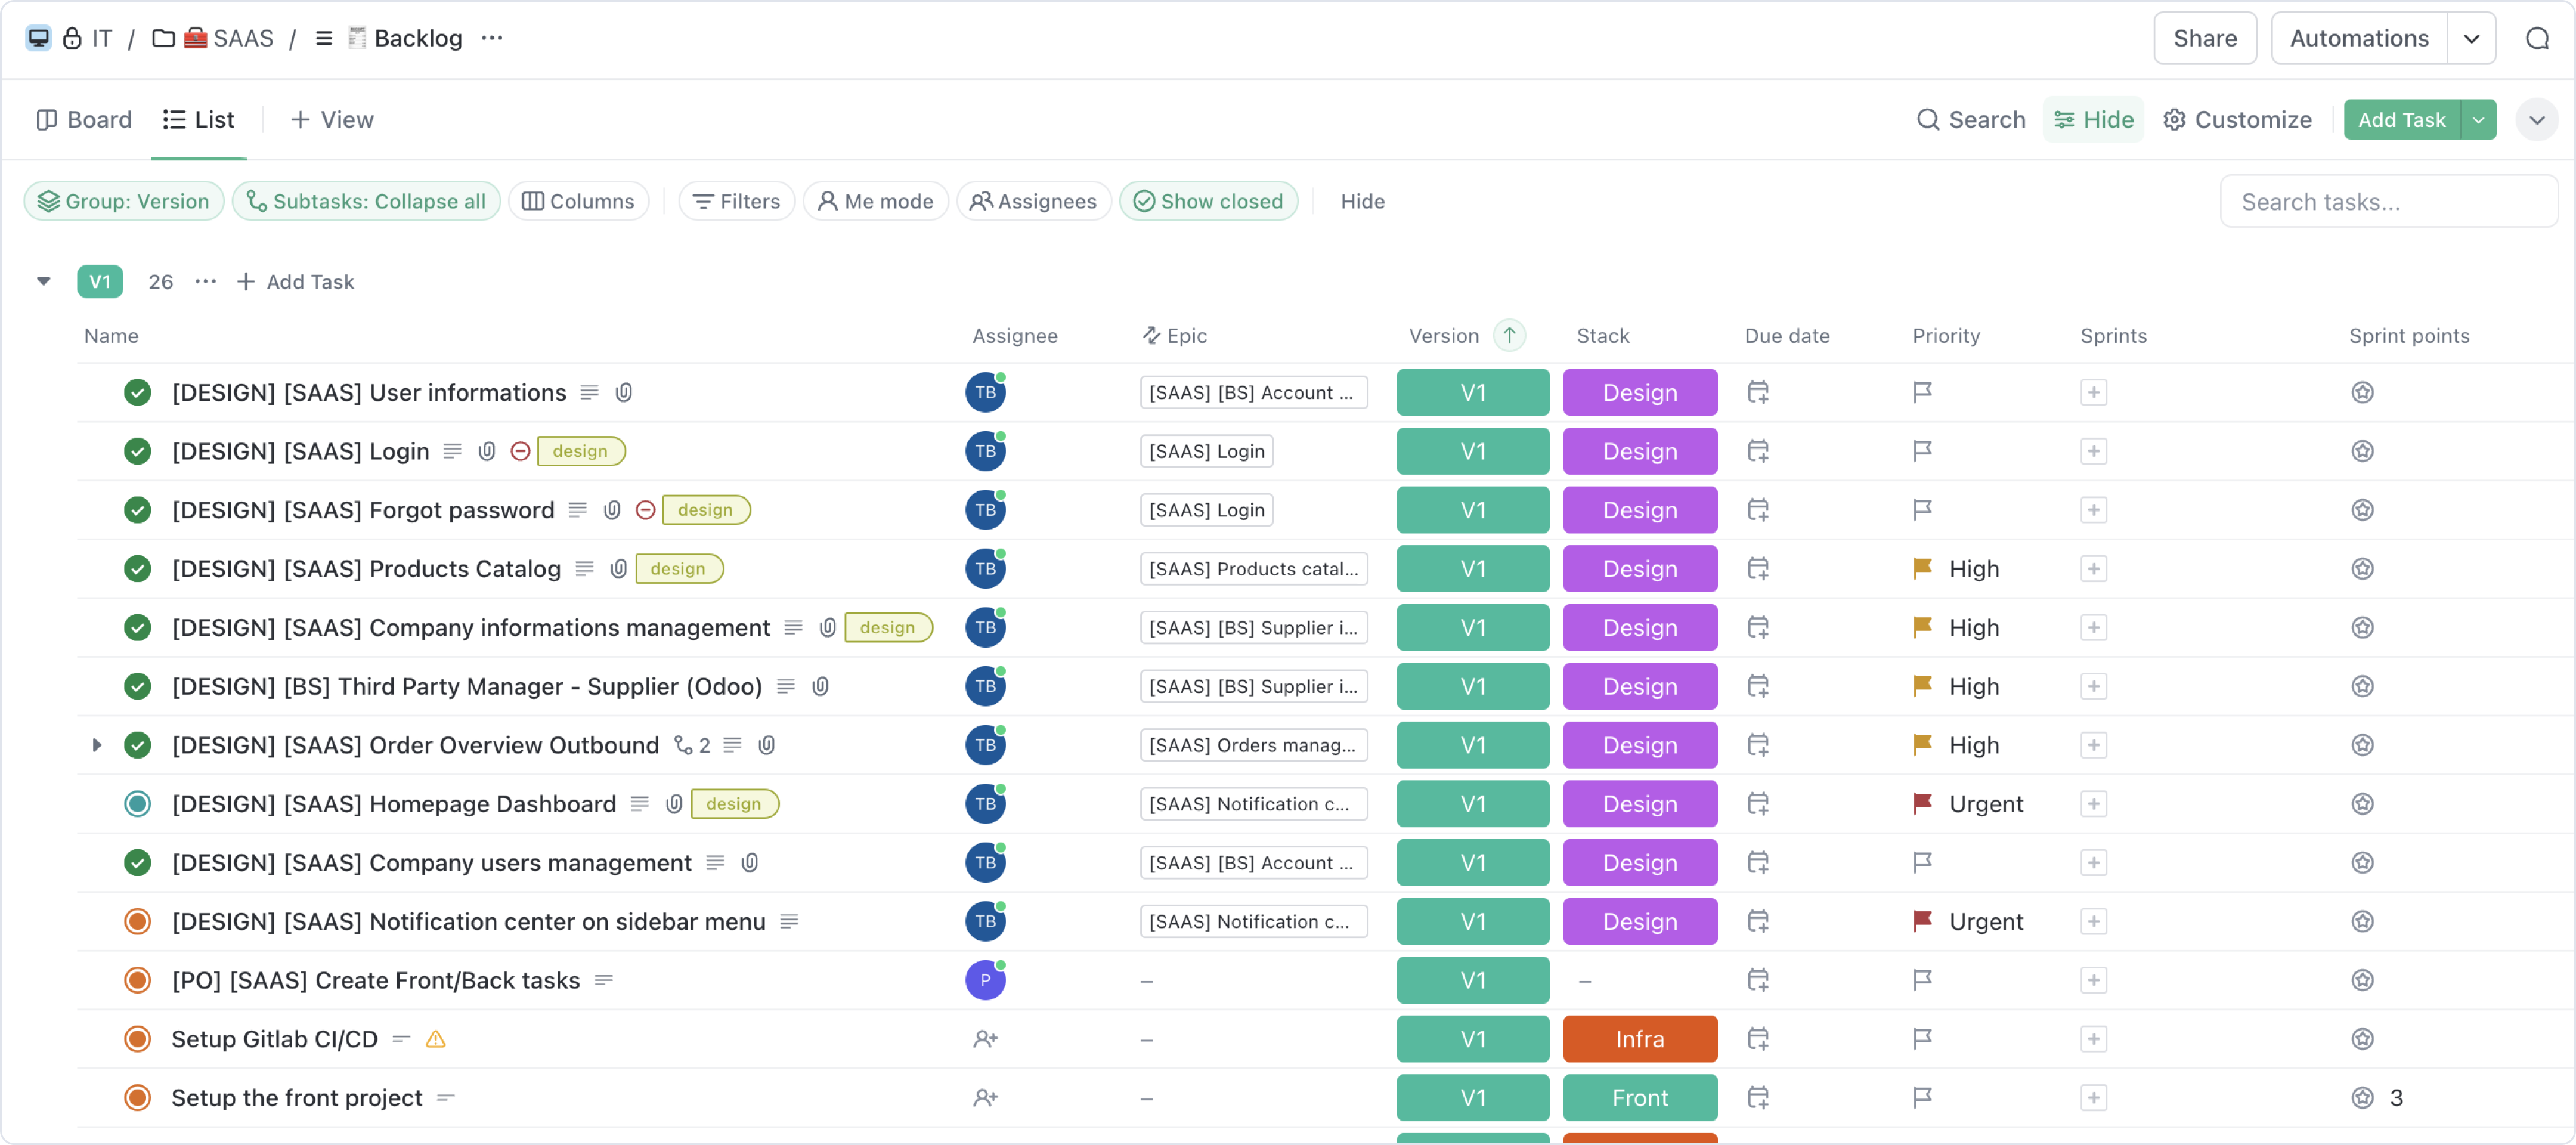Screen dimensions: 2576x1145
Task: Change status of Setup Gitlab CI/CD task
Action: coord(137,1039)
